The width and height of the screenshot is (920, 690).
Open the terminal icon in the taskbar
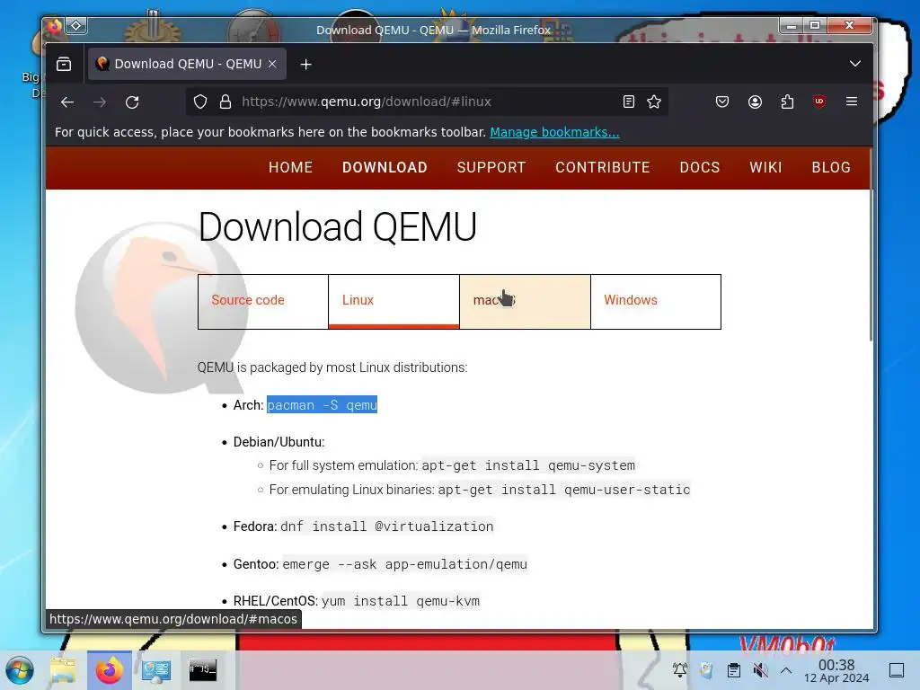coord(202,670)
